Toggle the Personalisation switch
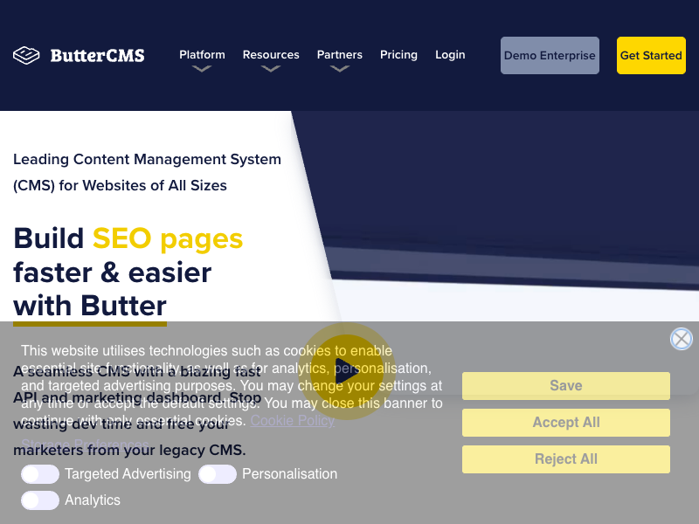The image size is (699, 524). pos(217,473)
